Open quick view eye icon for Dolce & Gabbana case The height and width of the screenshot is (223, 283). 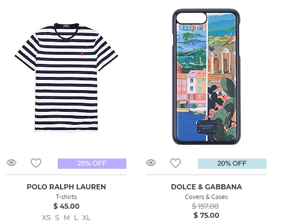pyautogui.click(x=151, y=163)
